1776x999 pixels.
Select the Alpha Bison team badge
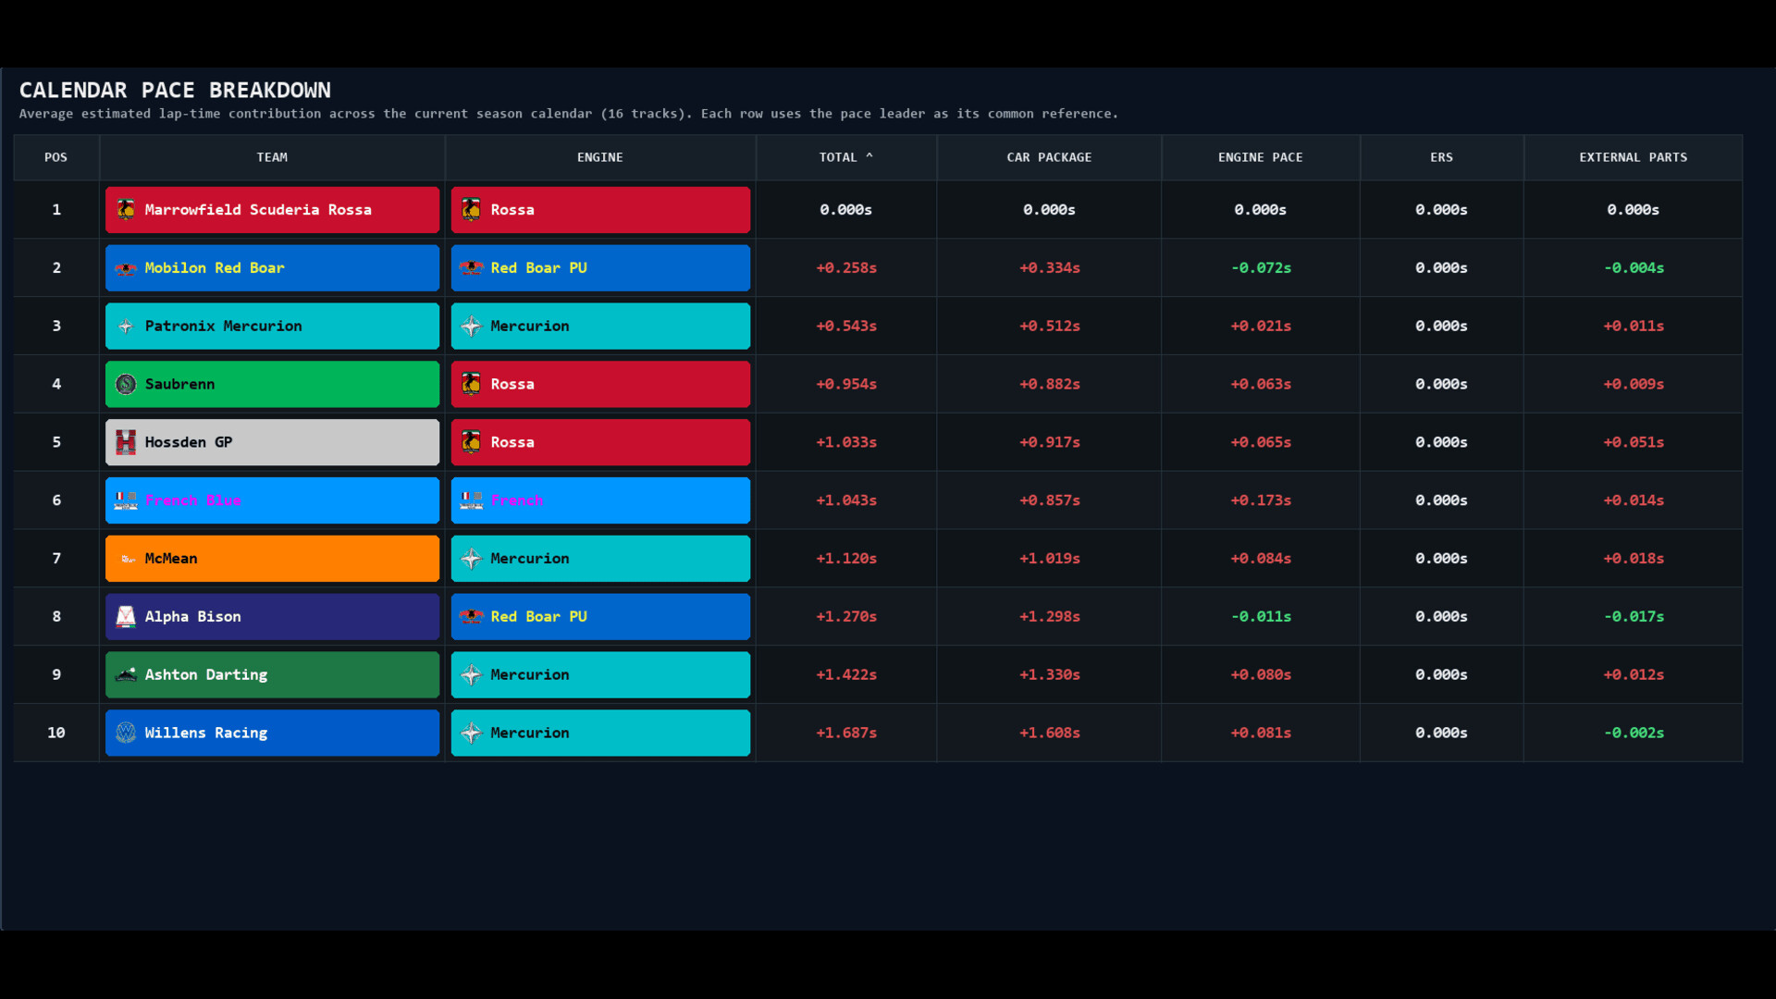[x=272, y=617]
